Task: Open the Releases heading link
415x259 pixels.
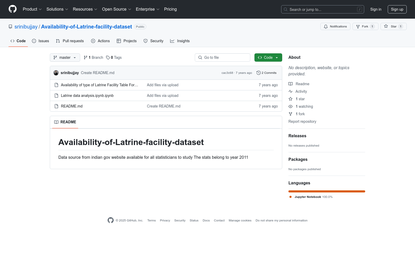Action: coord(297,136)
